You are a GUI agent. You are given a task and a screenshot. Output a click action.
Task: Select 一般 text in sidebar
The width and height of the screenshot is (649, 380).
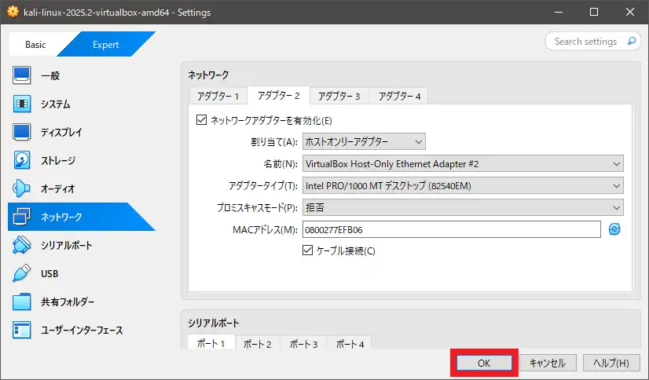(50, 75)
